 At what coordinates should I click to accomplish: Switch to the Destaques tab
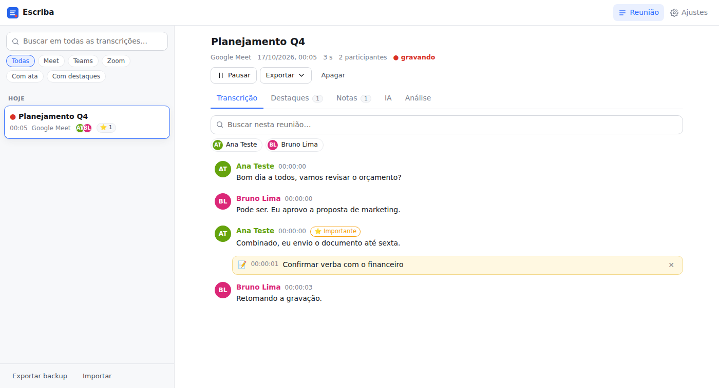pyautogui.click(x=296, y=98)
